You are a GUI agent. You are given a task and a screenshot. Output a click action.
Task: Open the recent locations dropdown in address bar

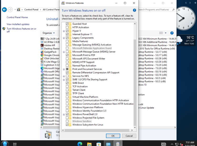point(15,9)
